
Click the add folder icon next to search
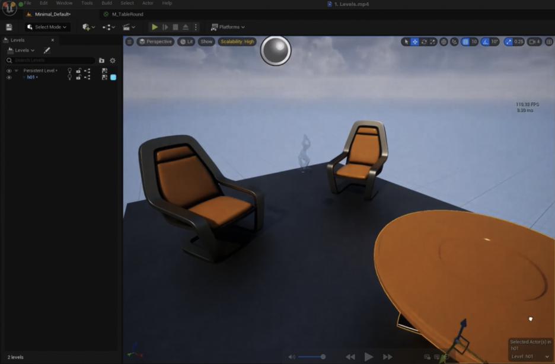click(x=101, y=60)
